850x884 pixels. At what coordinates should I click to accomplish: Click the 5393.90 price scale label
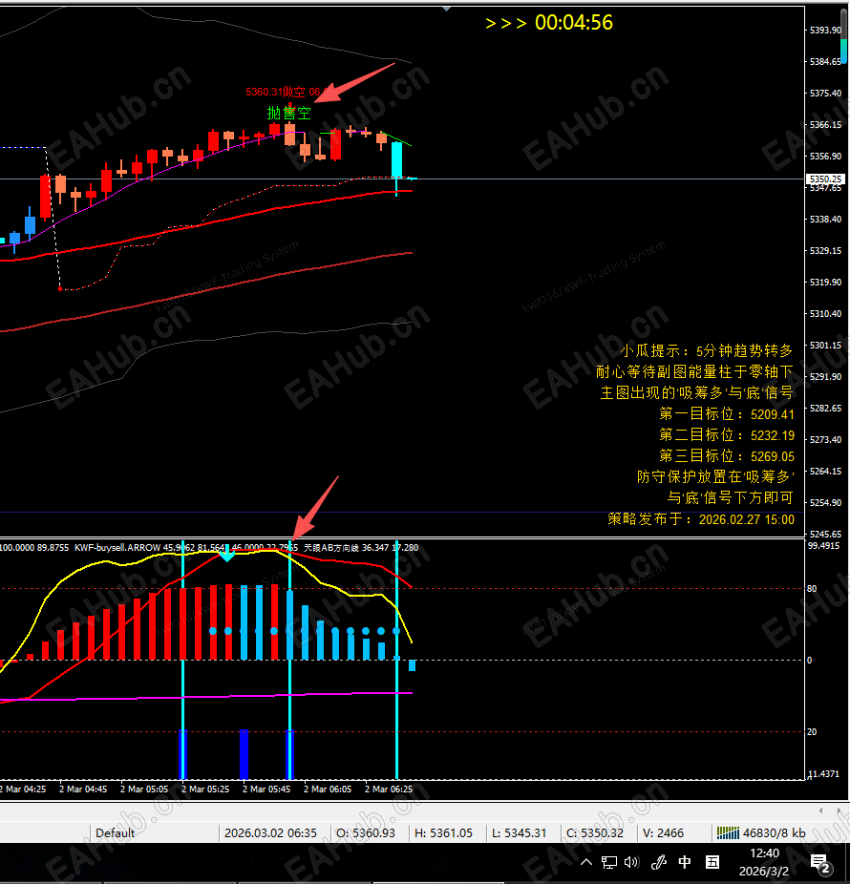click(x=825, y=30)
